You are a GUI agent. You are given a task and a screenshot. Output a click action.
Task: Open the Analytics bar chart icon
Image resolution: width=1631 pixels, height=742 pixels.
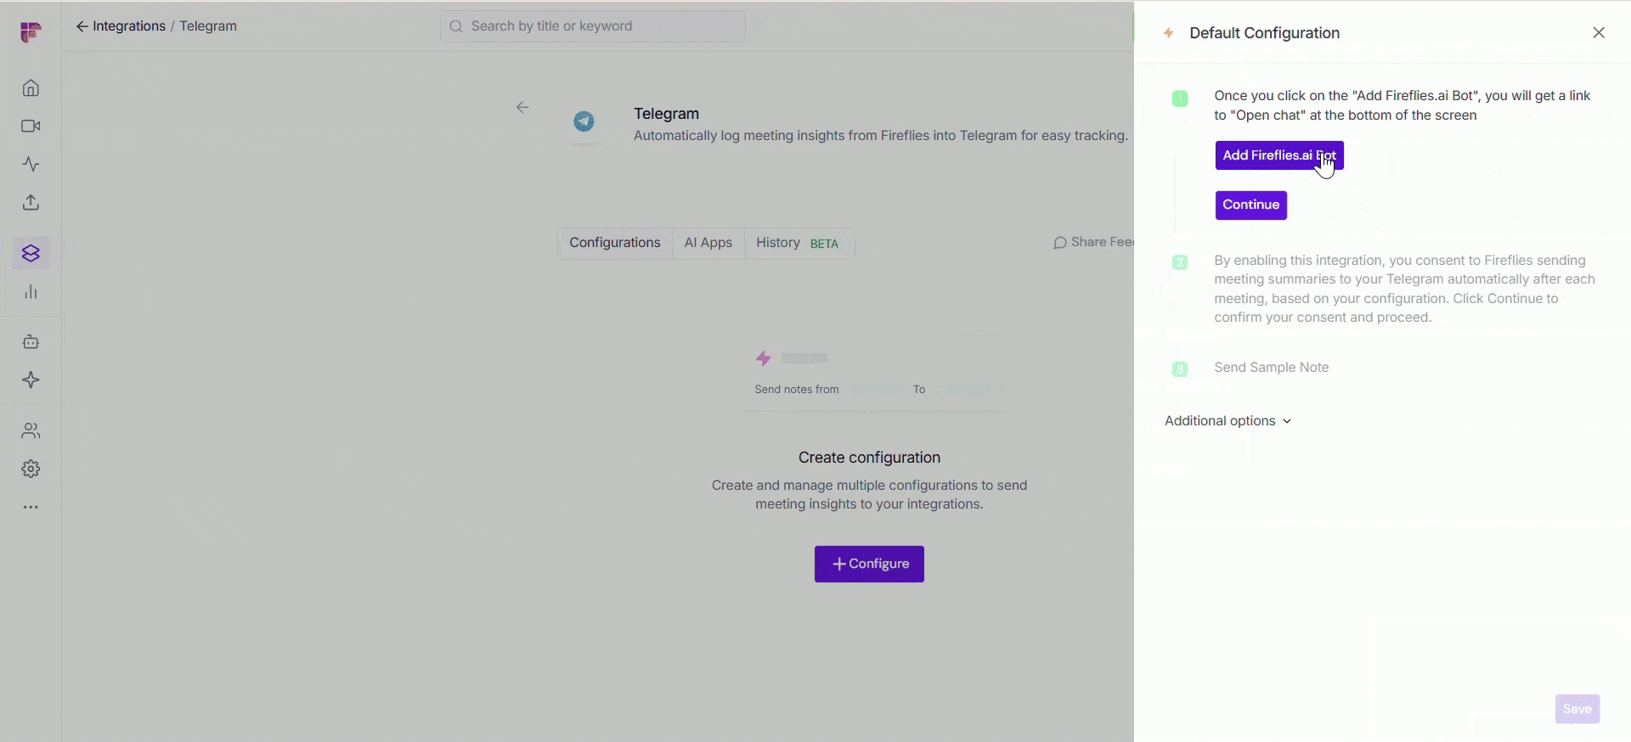pos(31,292)
